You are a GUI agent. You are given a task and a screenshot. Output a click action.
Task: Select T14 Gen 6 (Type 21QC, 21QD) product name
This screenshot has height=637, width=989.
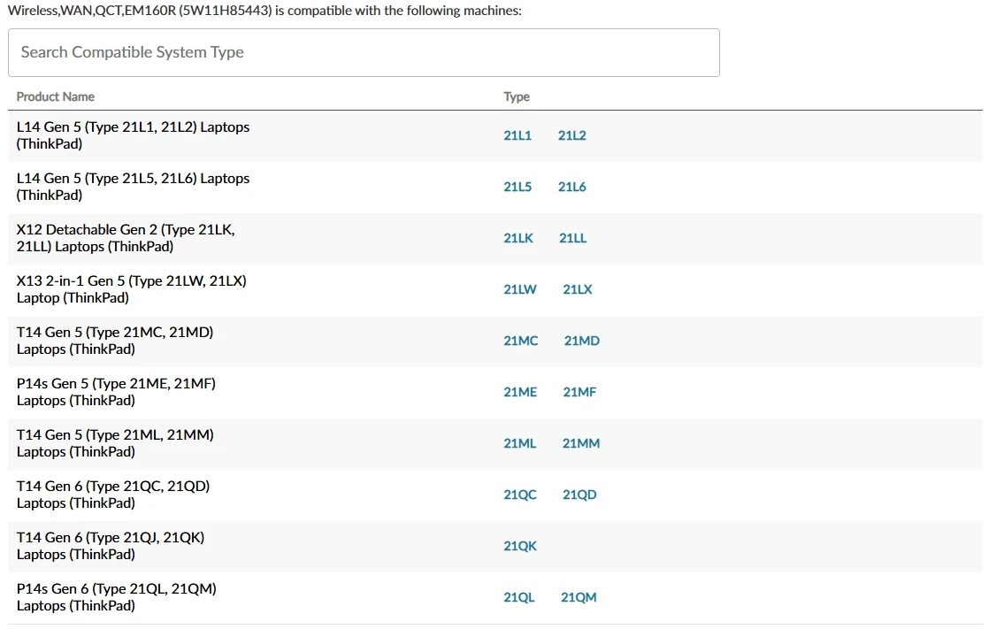point(113,495)
